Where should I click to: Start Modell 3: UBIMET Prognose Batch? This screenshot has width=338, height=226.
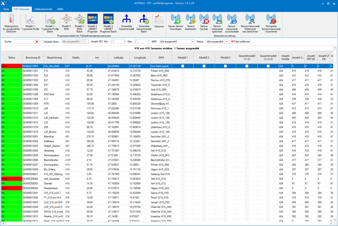[108, 23]
